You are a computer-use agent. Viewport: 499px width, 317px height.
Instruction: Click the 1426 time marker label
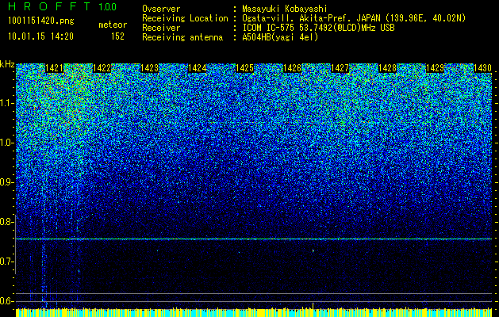point(292,68)
